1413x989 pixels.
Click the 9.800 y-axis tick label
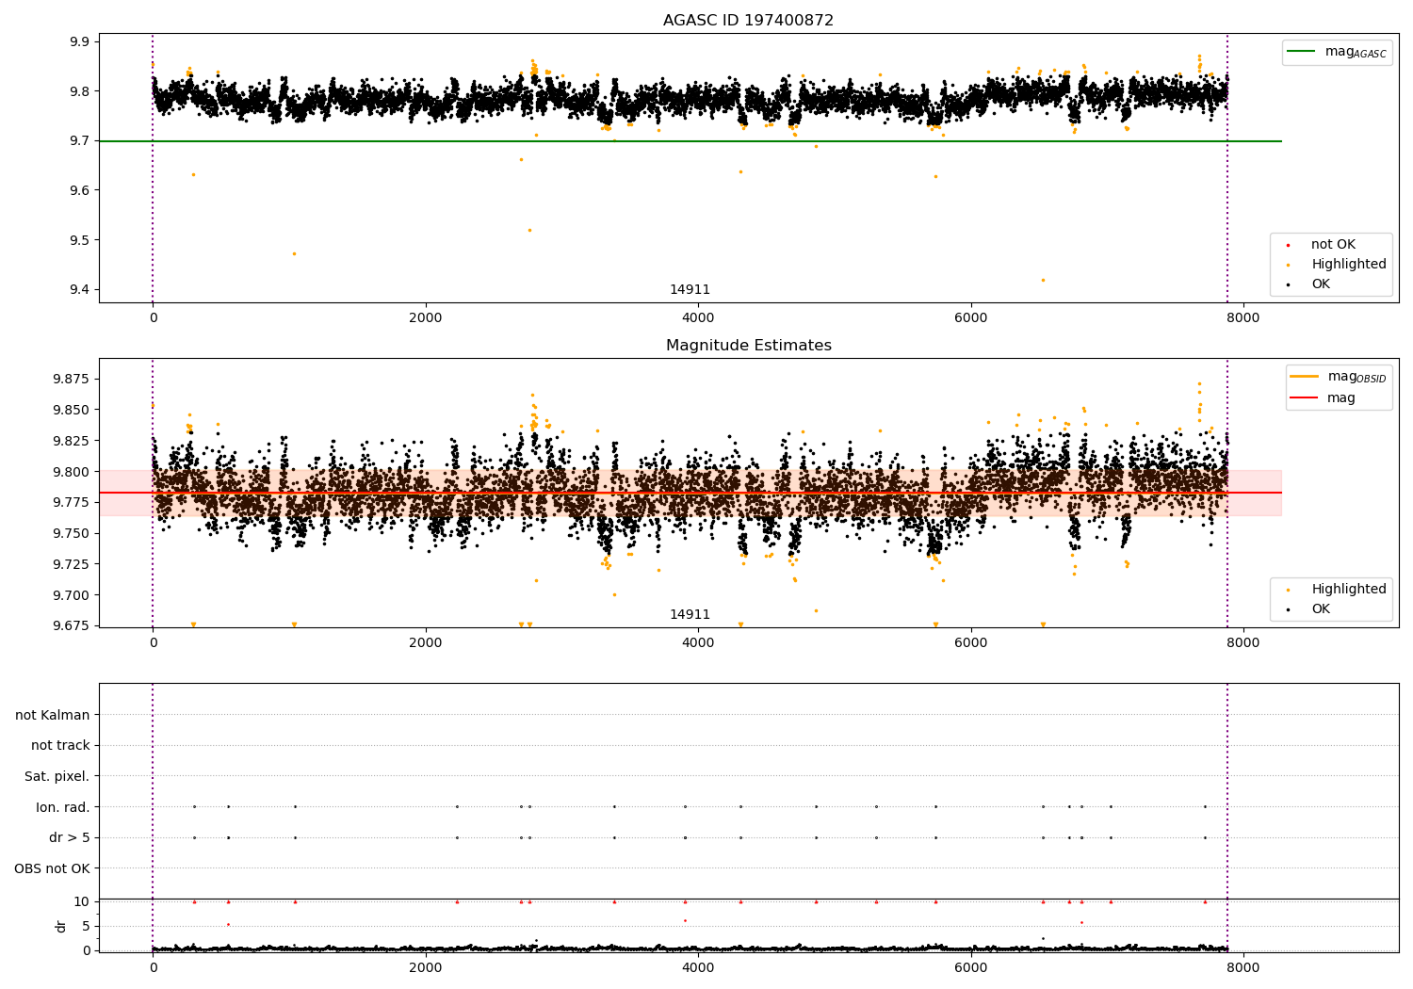point(72,472)
